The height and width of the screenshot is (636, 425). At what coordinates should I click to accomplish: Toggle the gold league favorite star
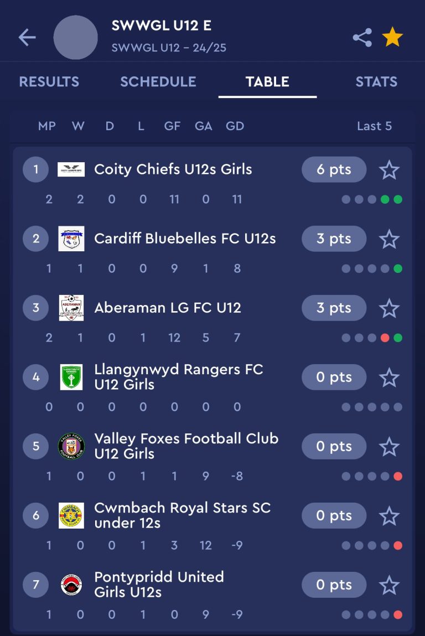click(x=392, y=37)
